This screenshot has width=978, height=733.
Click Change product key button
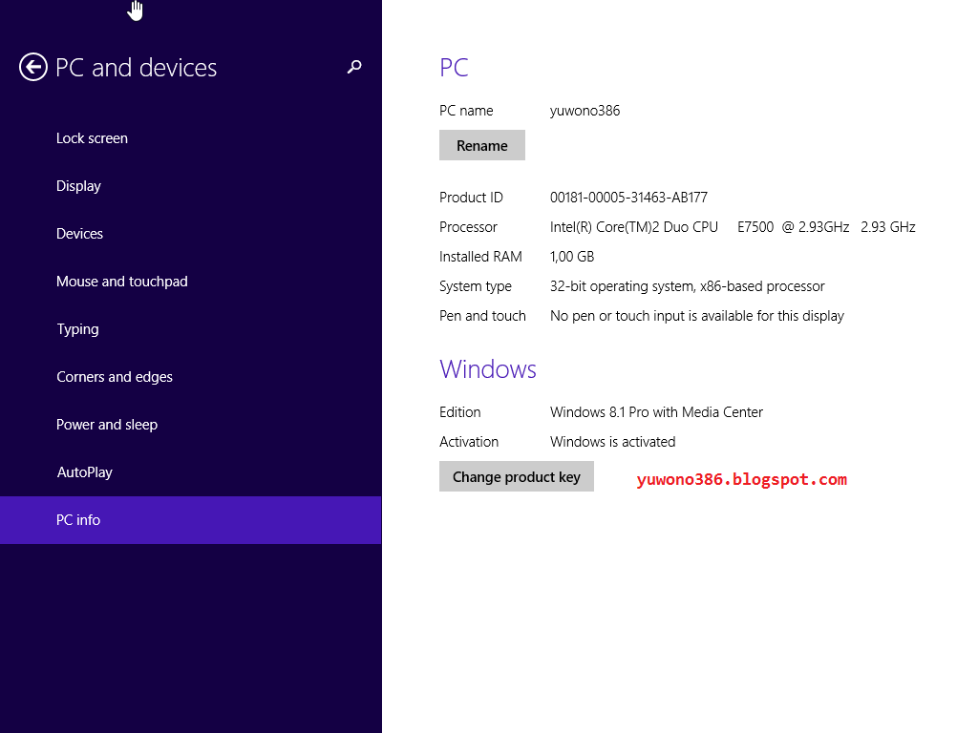[x=517, y=477]
